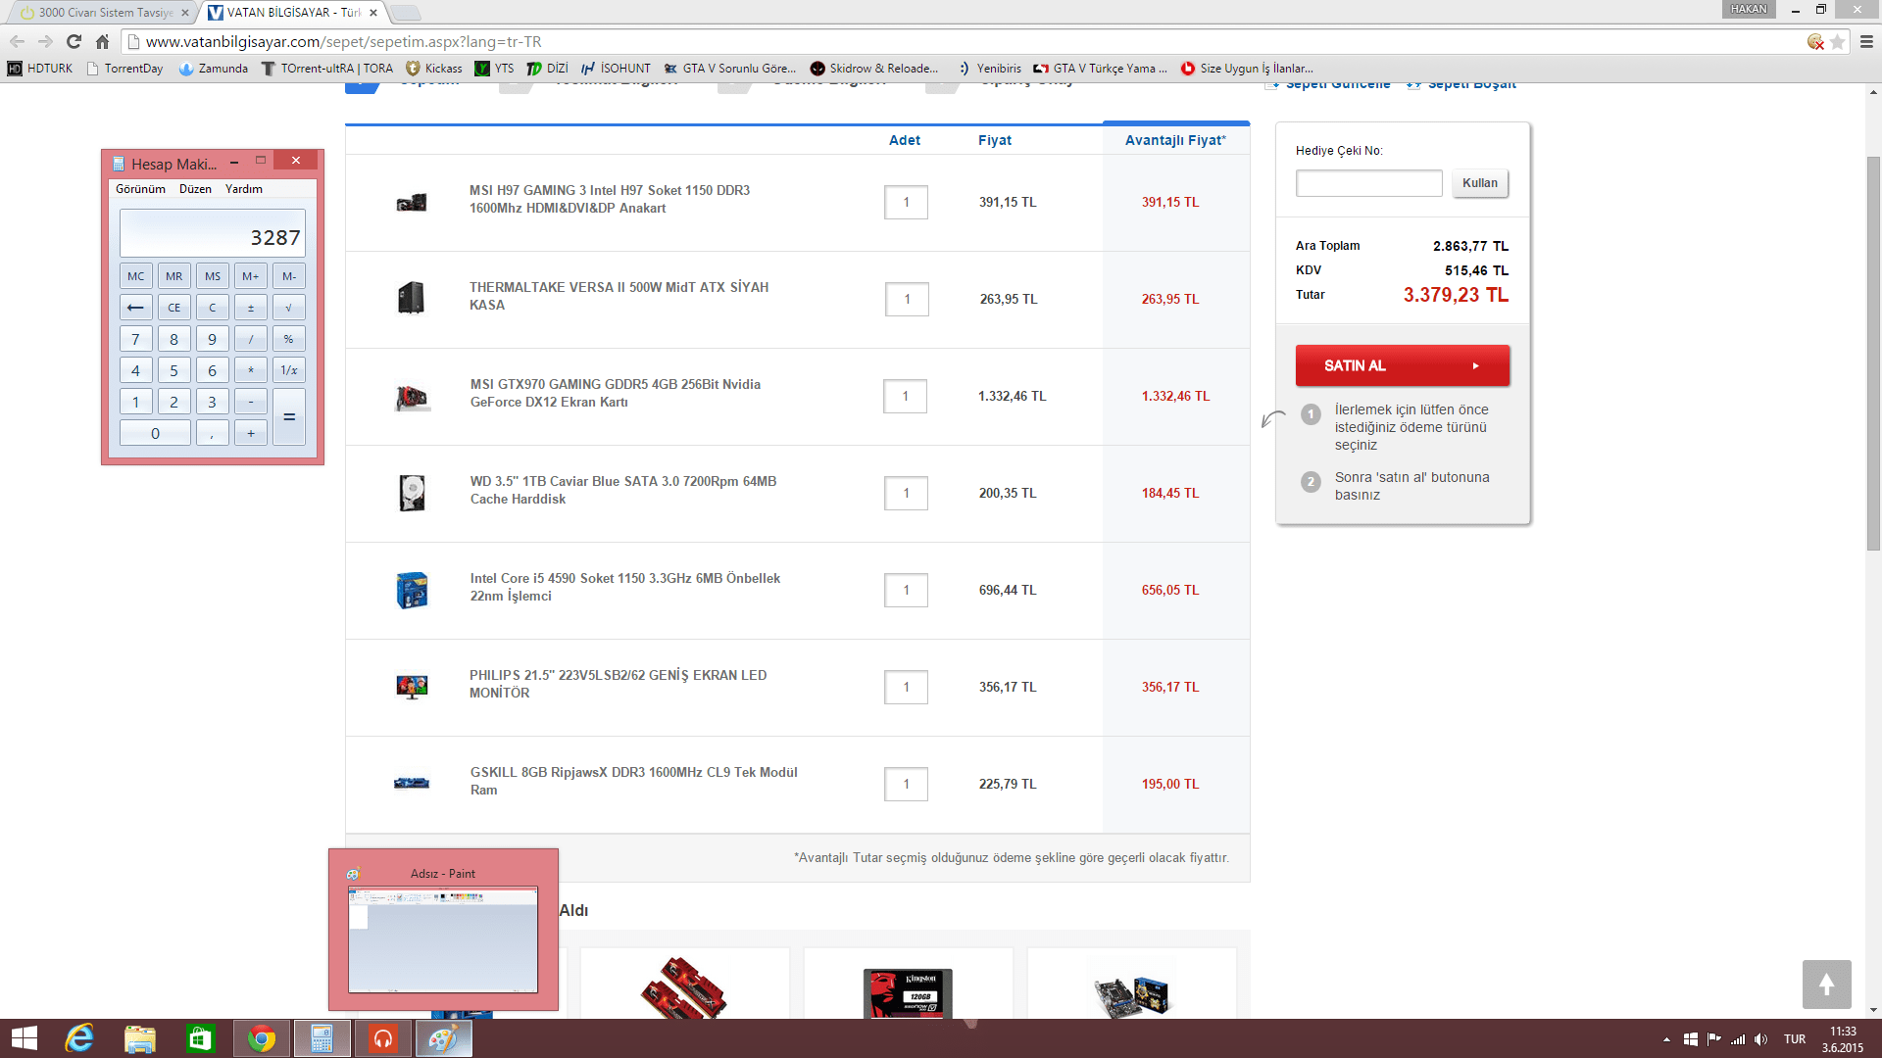Click the scroll-to-top arrow button
The image size is (1882, 1058).
click(x=1825, y=984)
